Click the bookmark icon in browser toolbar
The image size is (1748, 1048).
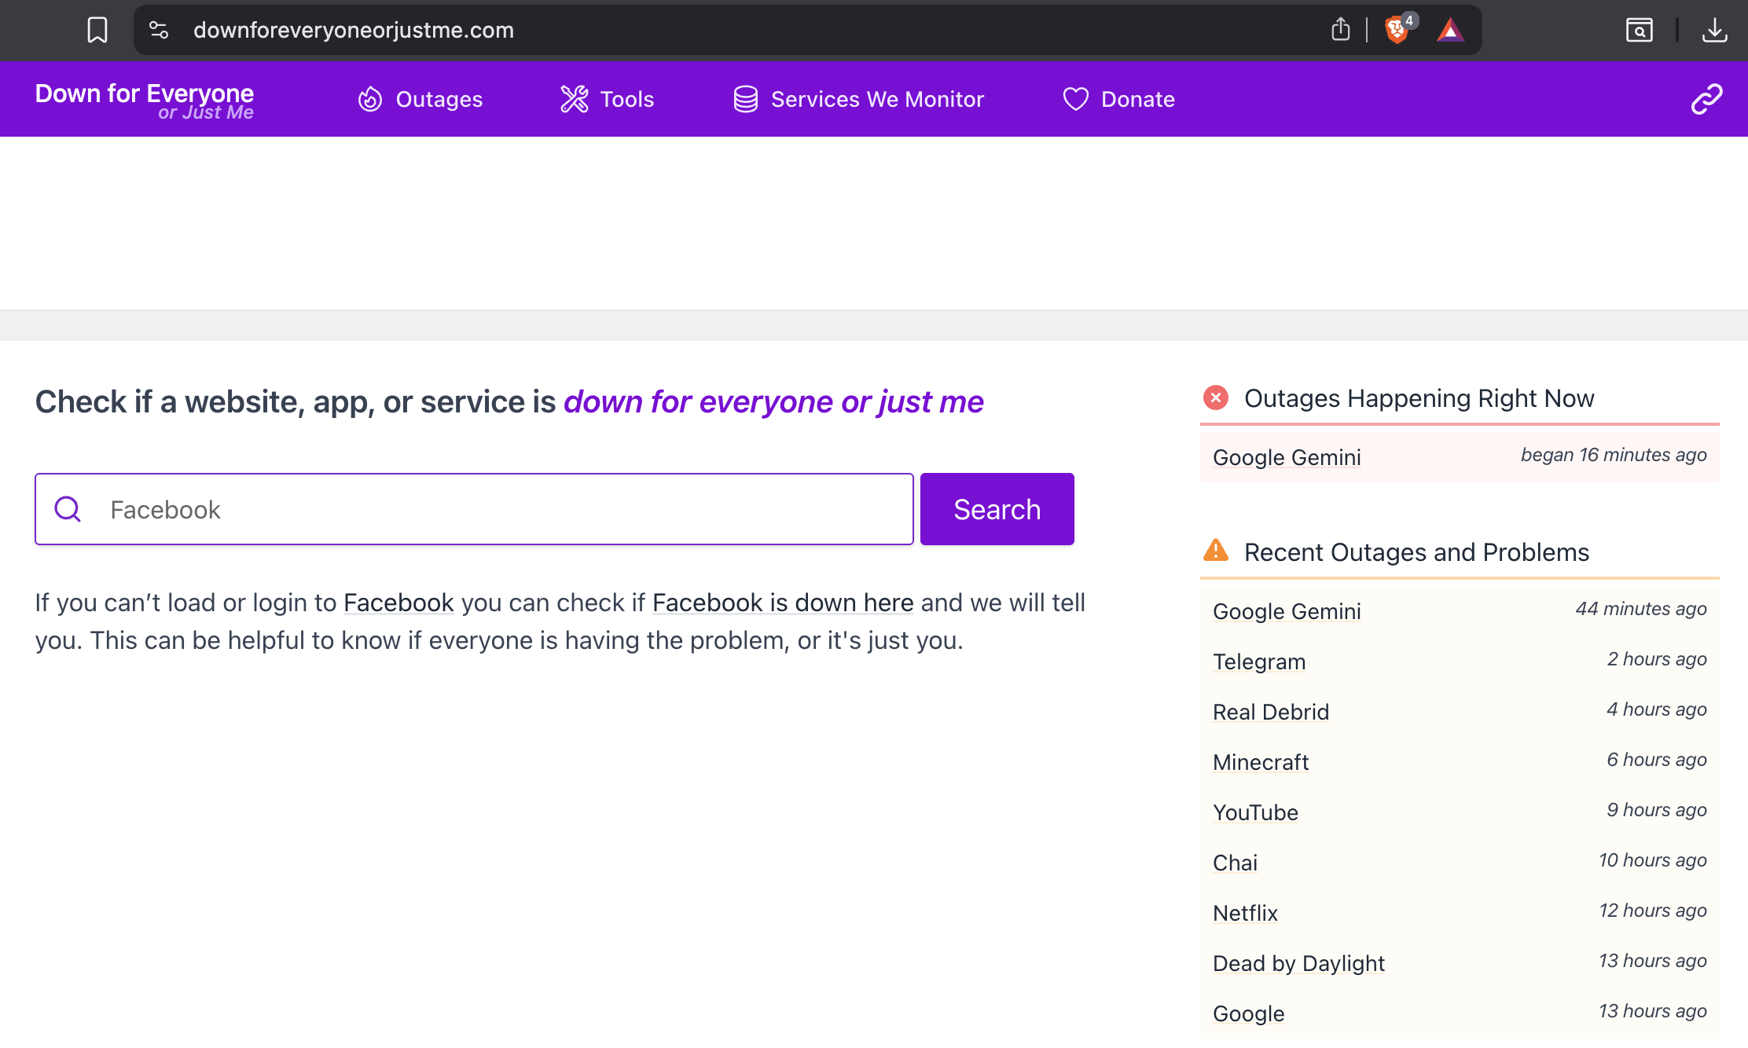(97, 30)
